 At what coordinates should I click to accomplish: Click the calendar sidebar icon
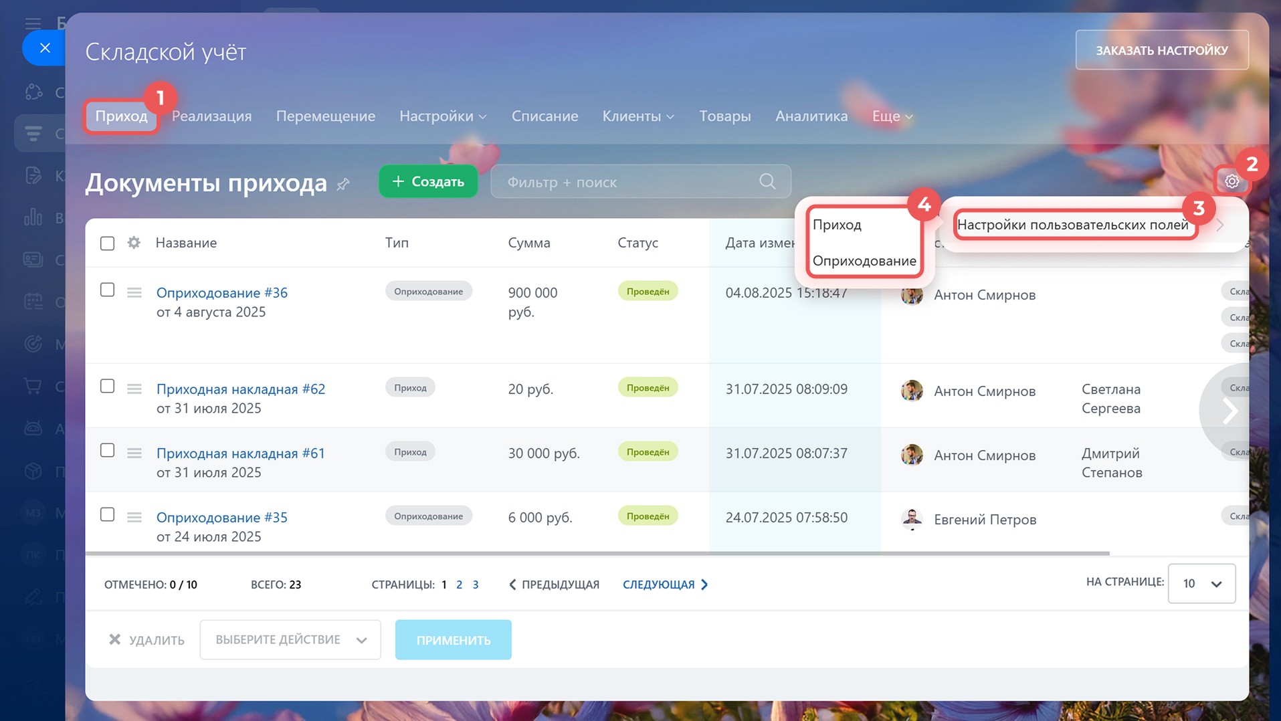click(x=33, y=302)
